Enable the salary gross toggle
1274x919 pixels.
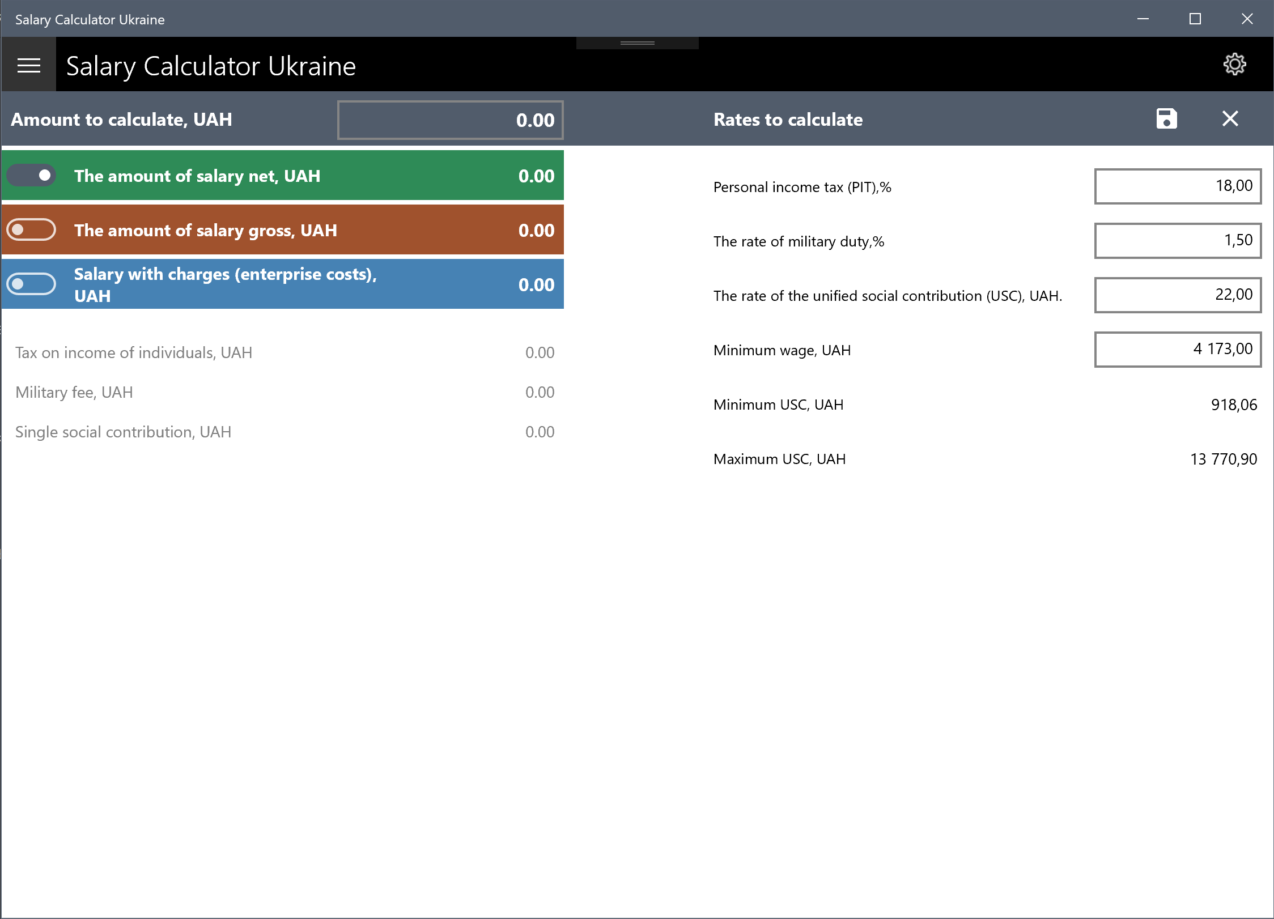pos(32,230)
